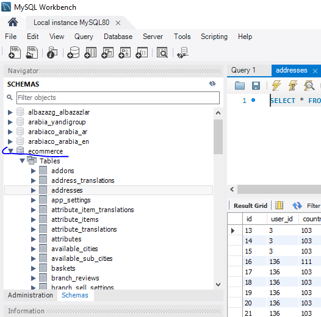The image size is (321, 317).
Task: Refresh the schemas list icon
Action: pyautogui.click(x=212, y=84)
